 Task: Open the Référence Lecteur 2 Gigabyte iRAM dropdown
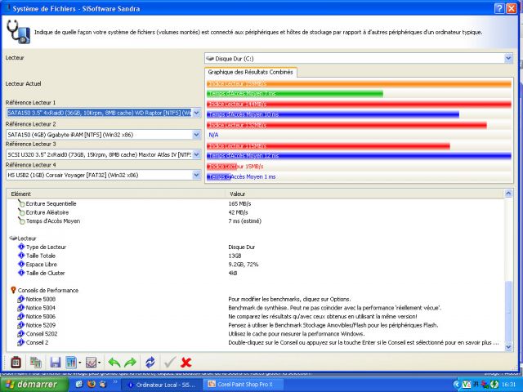click(196, 135)
